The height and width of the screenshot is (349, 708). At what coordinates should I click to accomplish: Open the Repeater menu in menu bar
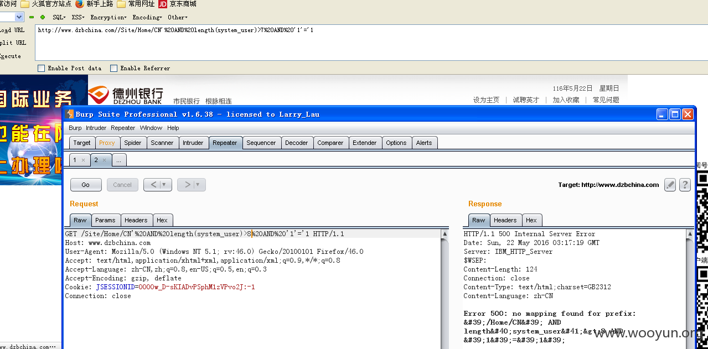tap(123, 128)
